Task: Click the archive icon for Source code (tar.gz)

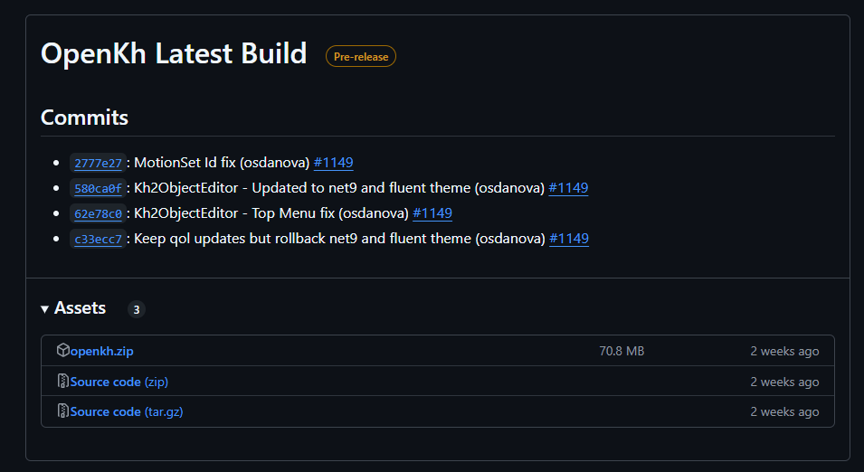Action: [x=62, y=411]
